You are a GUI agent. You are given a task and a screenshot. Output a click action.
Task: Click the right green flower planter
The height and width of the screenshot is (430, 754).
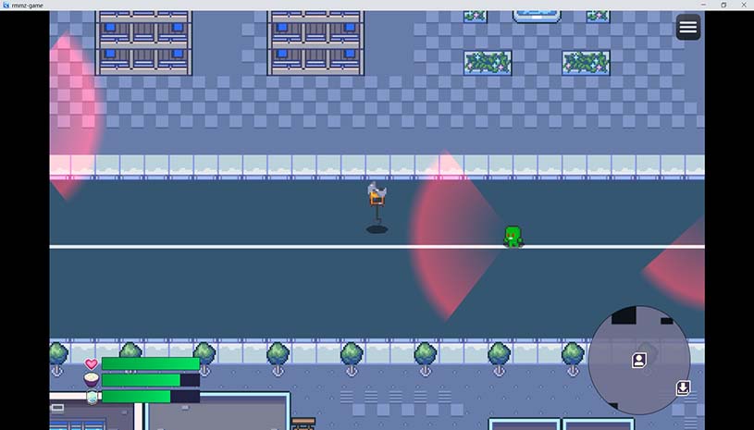pyautogui.click(x=586, y=63)
